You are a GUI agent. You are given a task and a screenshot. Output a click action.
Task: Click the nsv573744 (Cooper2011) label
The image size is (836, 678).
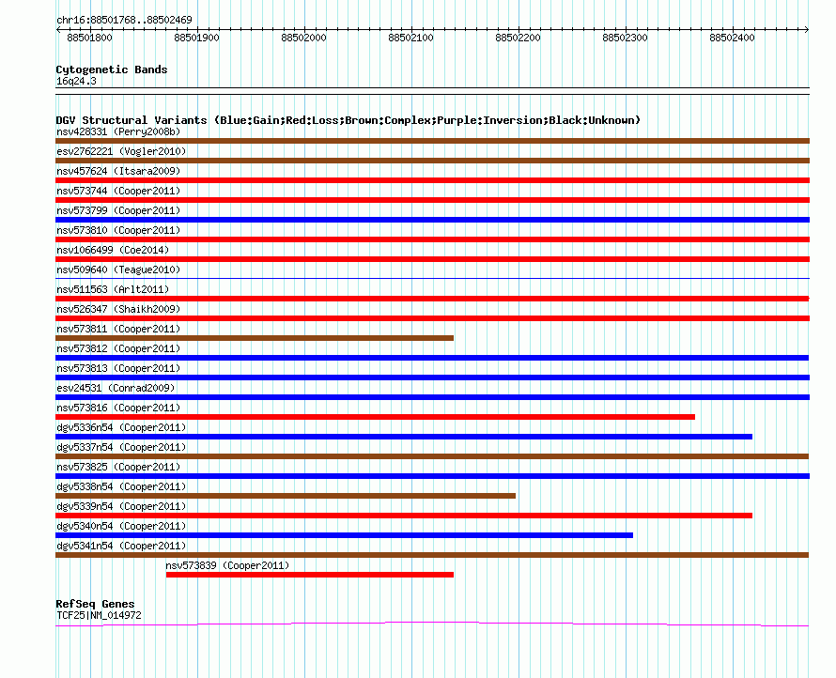point(118,191)
